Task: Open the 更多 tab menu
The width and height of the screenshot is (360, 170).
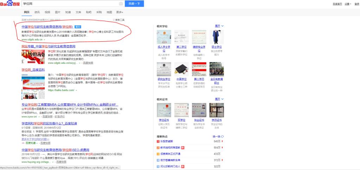Action: tap(120, 12)
